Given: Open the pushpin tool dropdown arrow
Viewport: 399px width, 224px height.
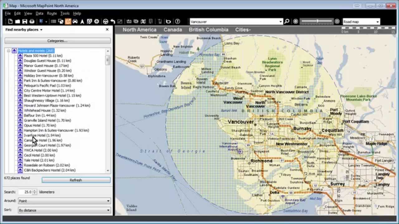Looking at the screenshot, I should pyautogui.click(x=46, y=21).
